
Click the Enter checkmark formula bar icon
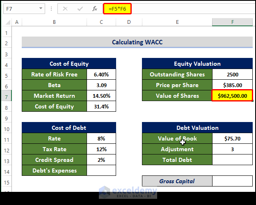(x=80, y=9)
